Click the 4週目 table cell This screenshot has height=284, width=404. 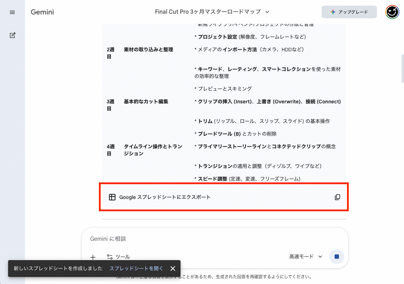(111, 150)
